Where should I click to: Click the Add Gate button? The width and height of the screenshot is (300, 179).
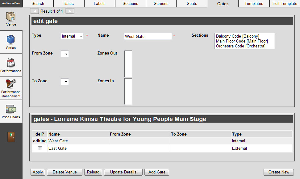pyautogui.click(x=157, y=172)
